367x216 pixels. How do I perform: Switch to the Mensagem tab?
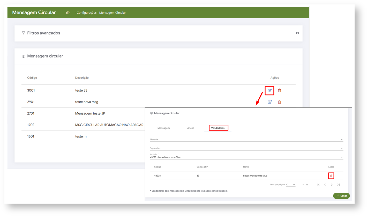click(x=163, y=128)
